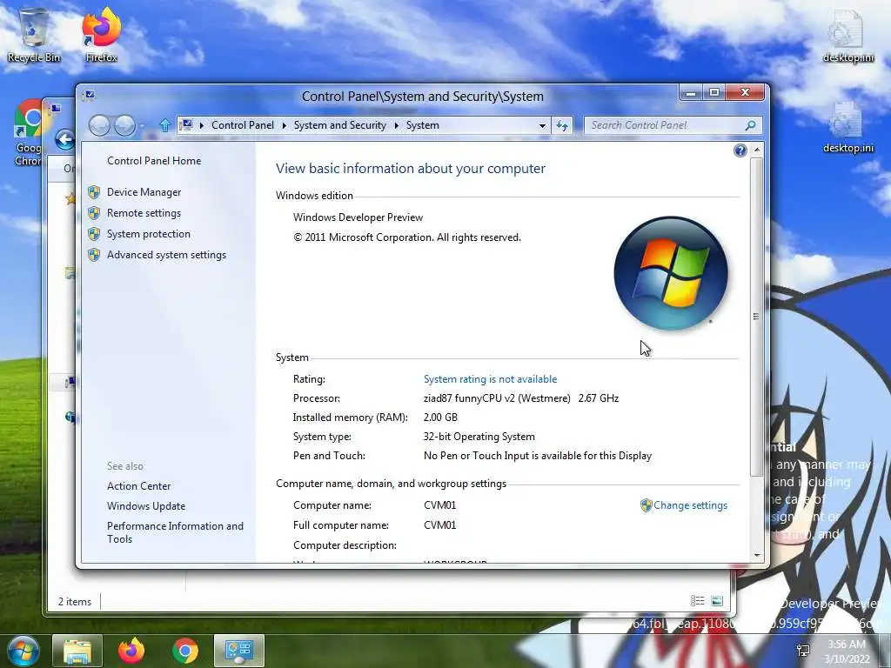Click the 2 items status bar text
The height and width of the screenshot is (668, 891).
[75, 602]
